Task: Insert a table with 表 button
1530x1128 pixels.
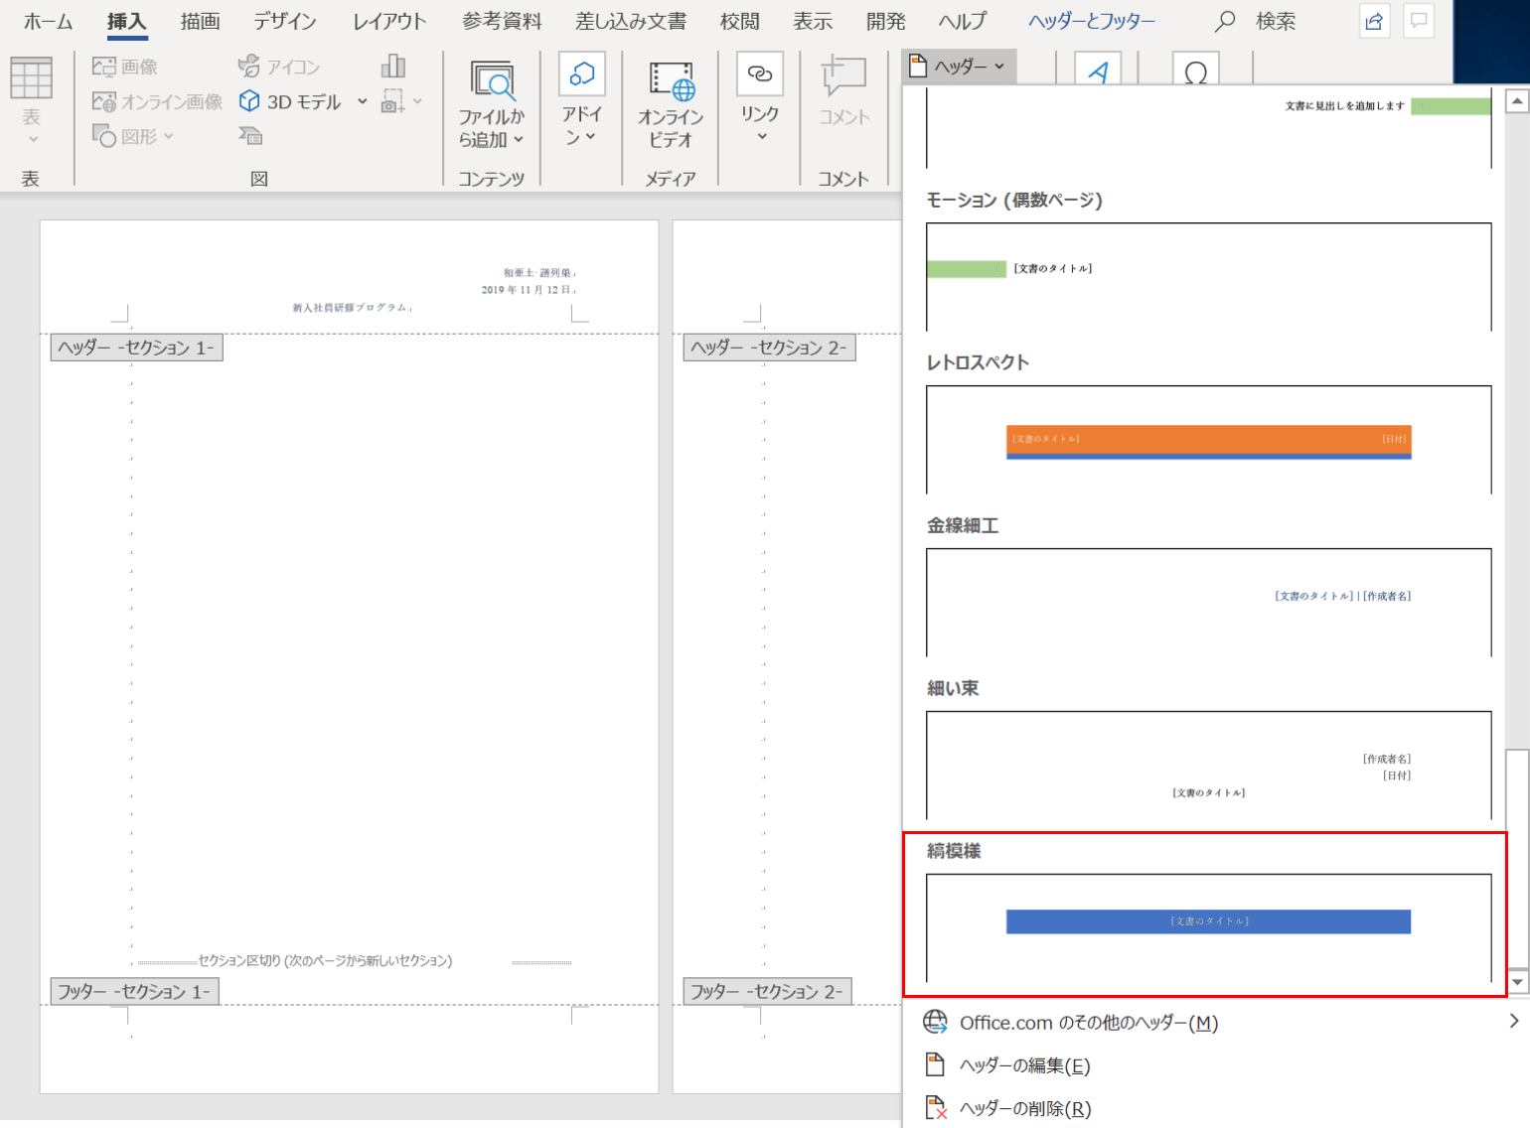Action: pyautogui.click(x=31, y=102)
